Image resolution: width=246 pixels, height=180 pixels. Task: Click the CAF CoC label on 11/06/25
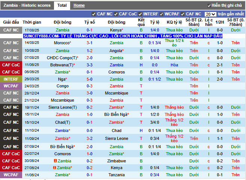click(x=11, y=65)
